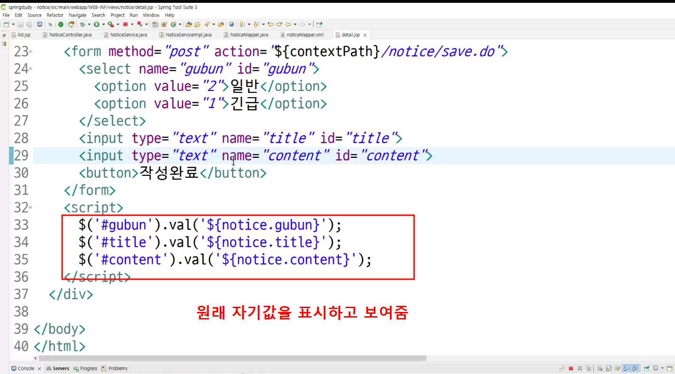
Task: Close the Console view tab
Action: coord(39,368)
